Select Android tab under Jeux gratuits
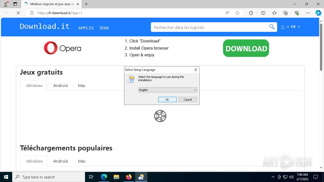The image size is (324, 182). (x=60, y=85)
